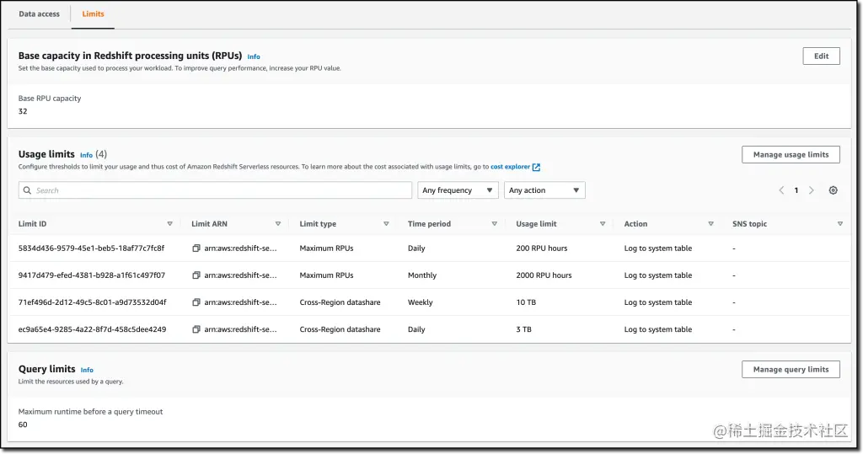Image resolution: width=863 pixels, height=454 pixels.
Task: Select the Limits tab
Action: pos(93,14)
